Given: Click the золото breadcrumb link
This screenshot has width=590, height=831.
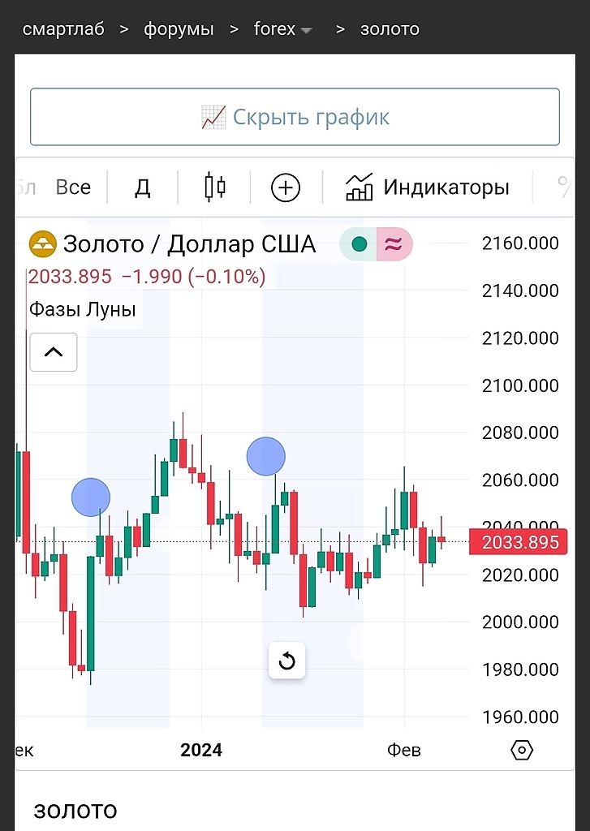Looking at the screenshot, I should (x=390, y=30).
